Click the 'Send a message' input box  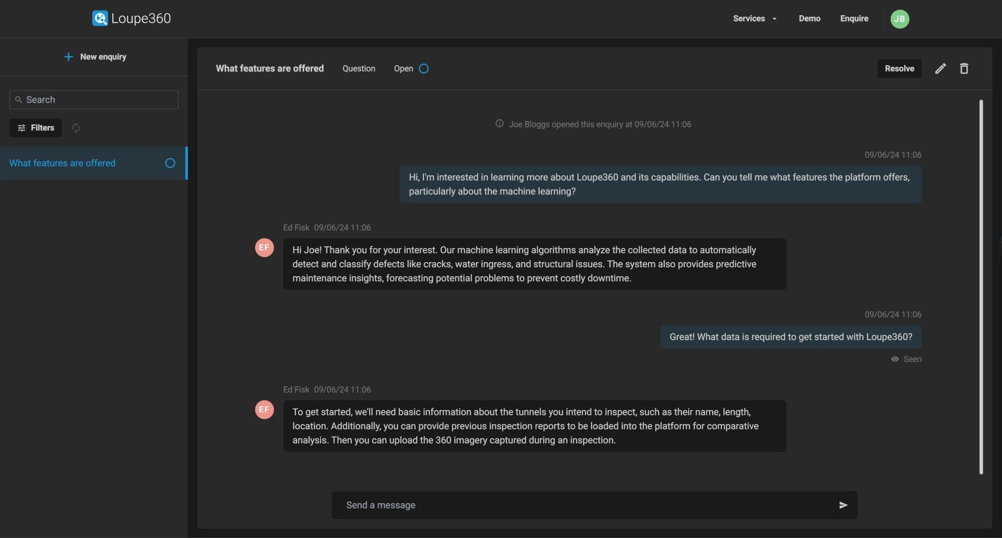(594, 505)
